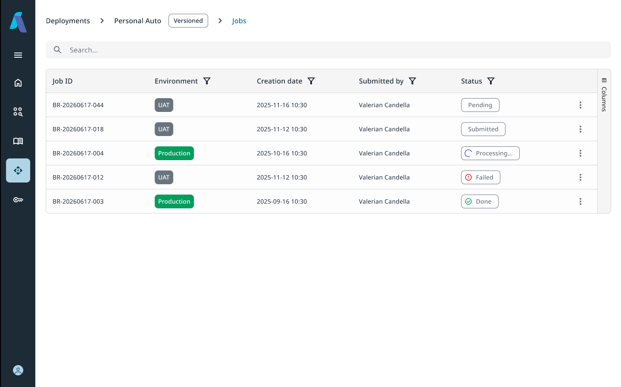Open the hamburger menu in the sidebar
Screen dimensions: 621x387
point(18,55)
